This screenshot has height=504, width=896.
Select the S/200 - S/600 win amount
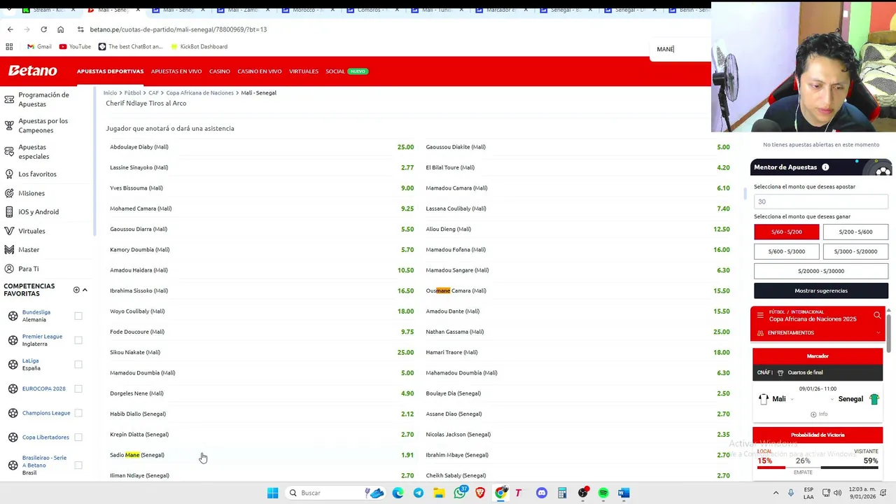[855, 232]
